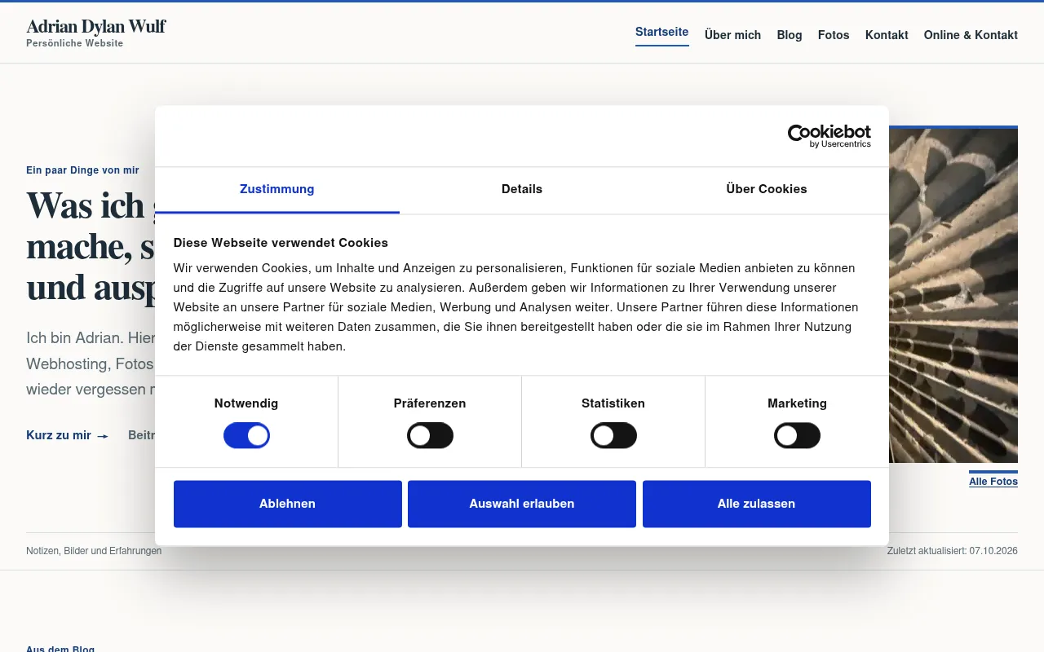Click the 'Persönliche Website' subtitle
Screen dimensions: 1044x652
click(x=75, y=43)
